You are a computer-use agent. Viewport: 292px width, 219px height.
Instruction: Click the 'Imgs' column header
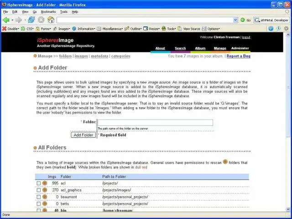52,177
